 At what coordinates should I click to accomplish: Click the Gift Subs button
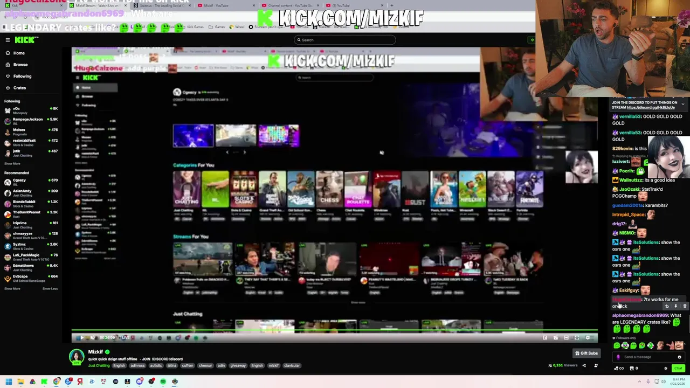586,353
